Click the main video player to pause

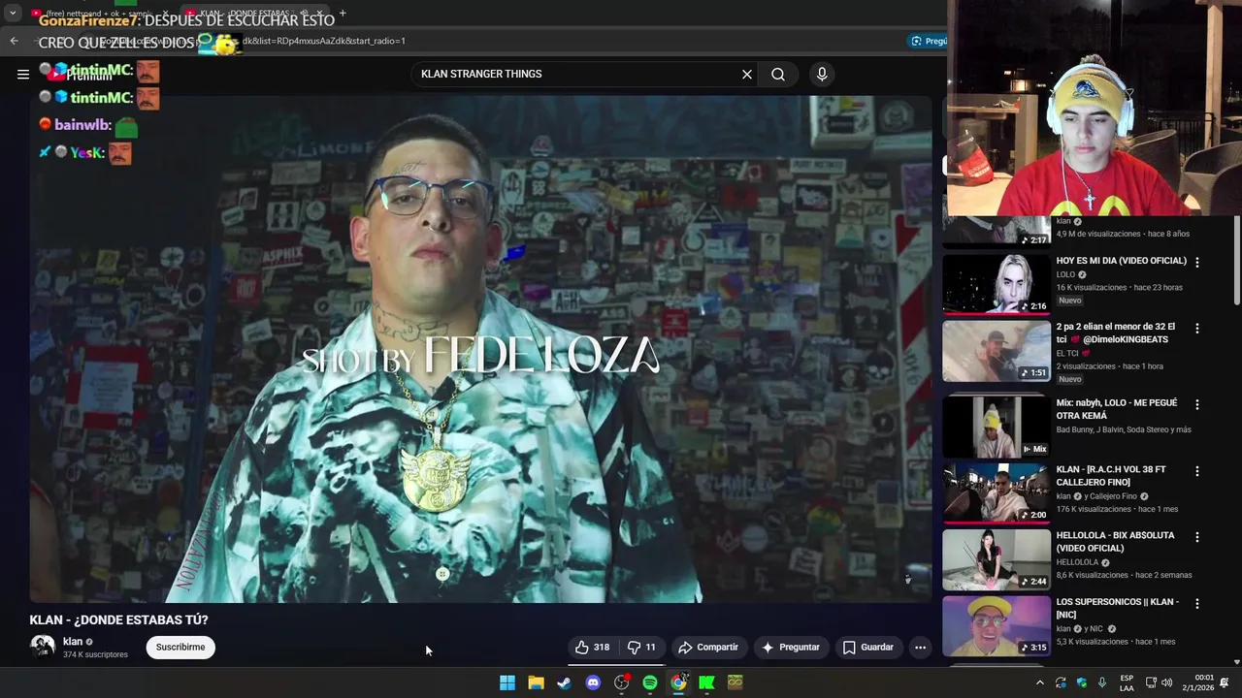[480, 349]
